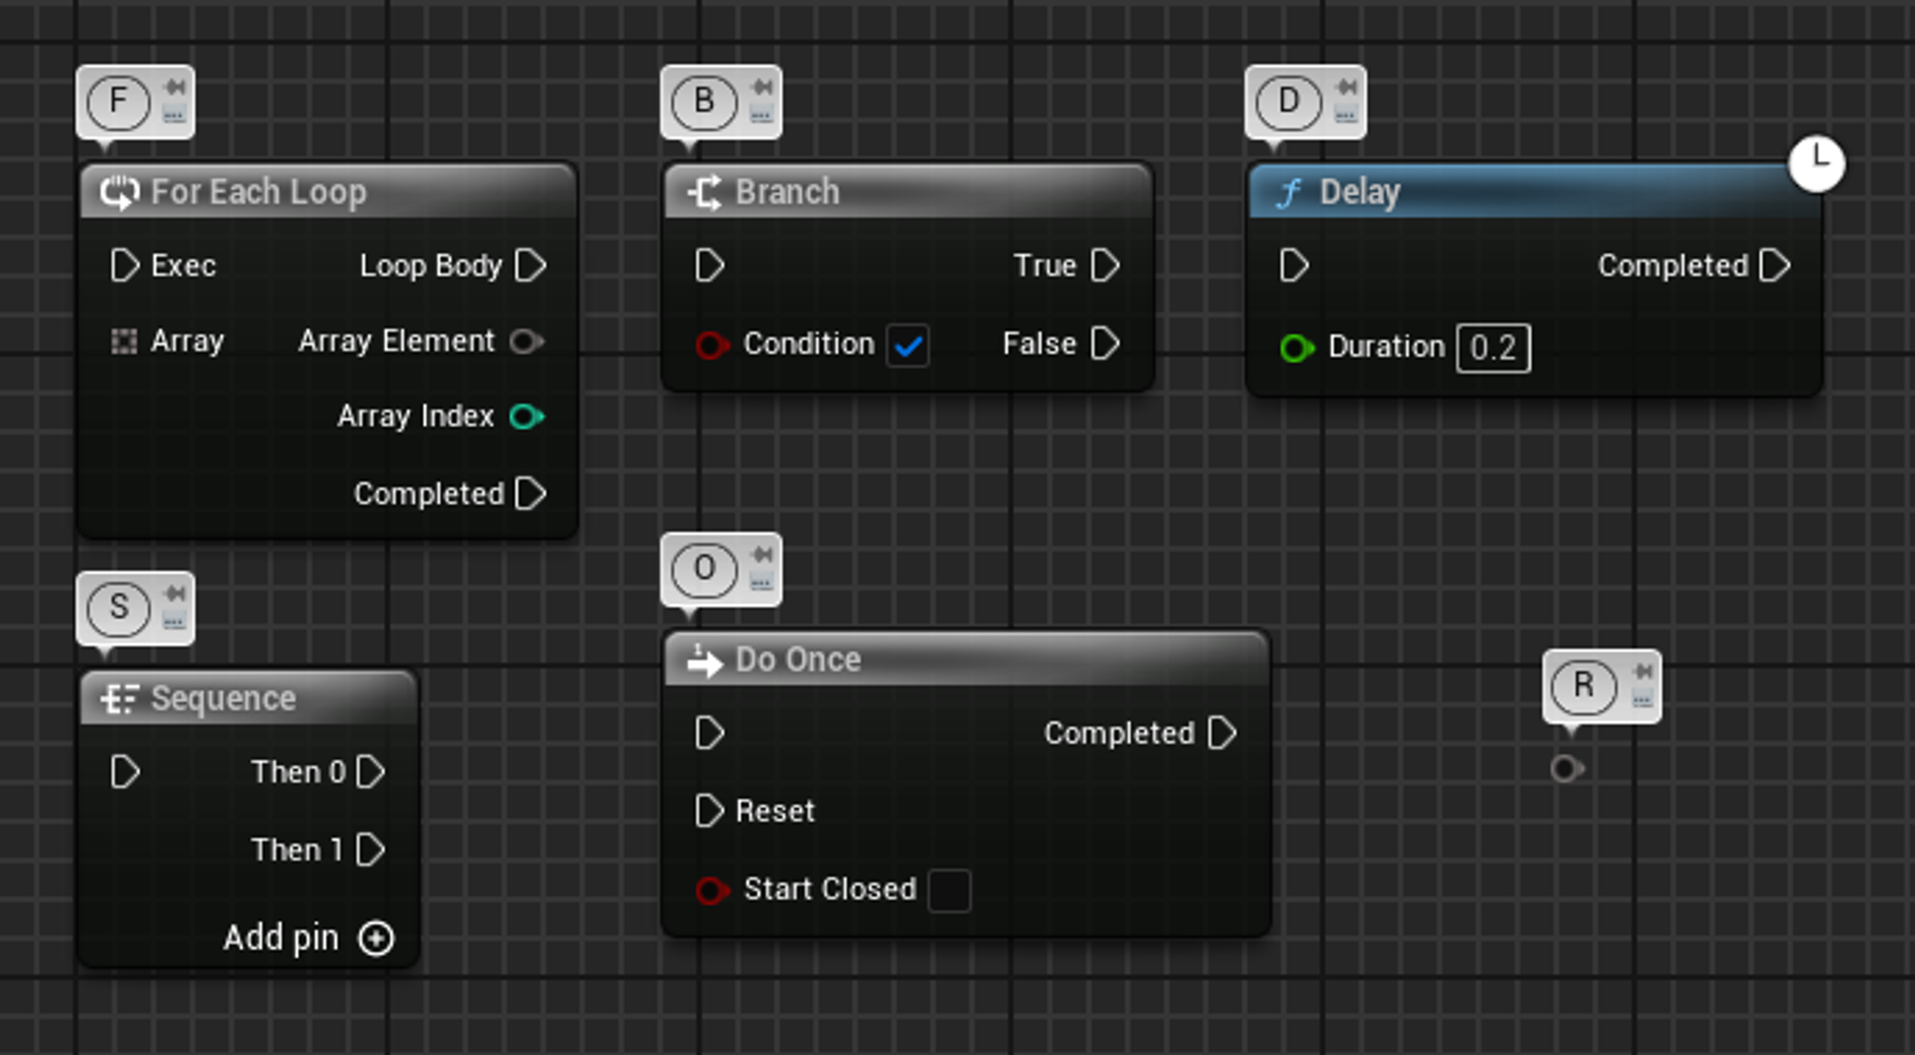The height and width of the screenshot is (1055, 1915).
Task: Click the Loop Body output pin
Action: coord(530,265)
